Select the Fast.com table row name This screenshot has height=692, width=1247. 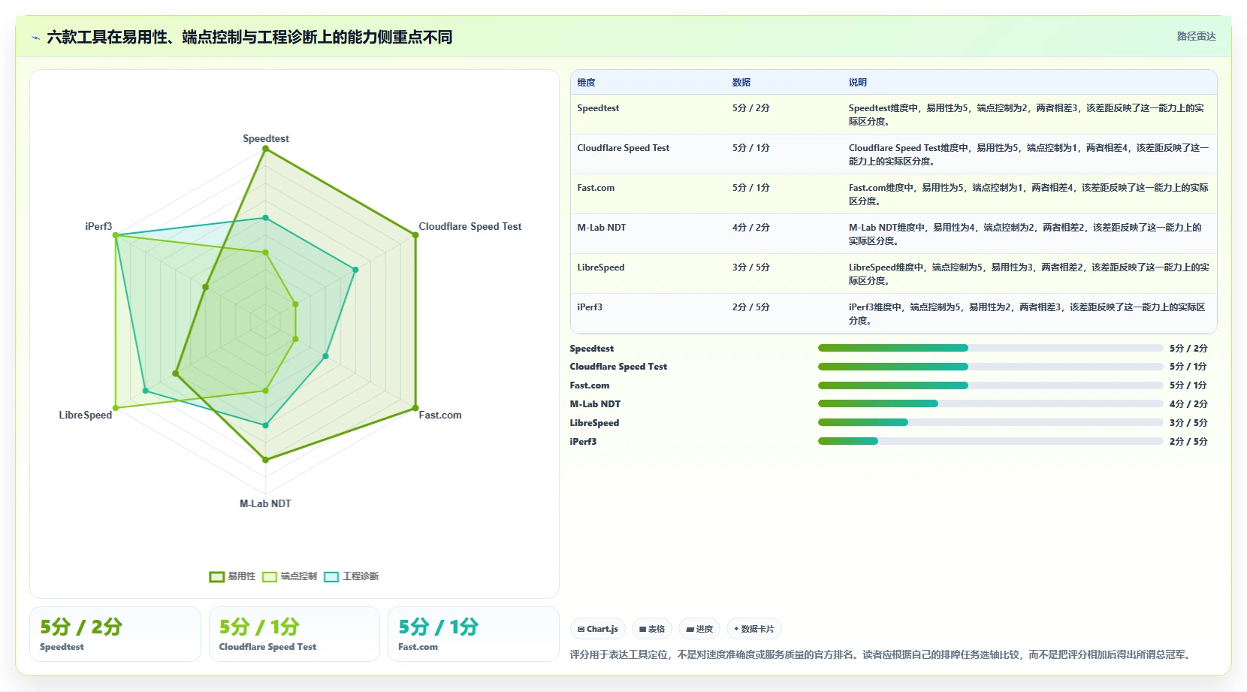[596, 188]
